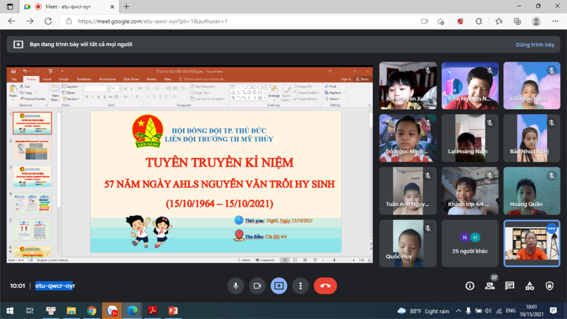Open Arrange dropdown in PowerPoint Drawing group

pyautogui.click(x=274, y=92)
